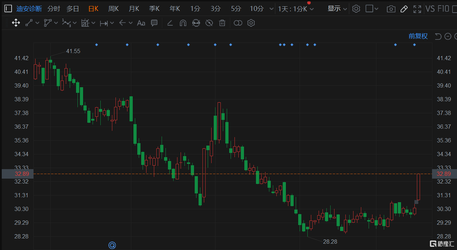
Task: Click the 28.28 low price label
Action: pyautogui.click(x=330, y=242)
